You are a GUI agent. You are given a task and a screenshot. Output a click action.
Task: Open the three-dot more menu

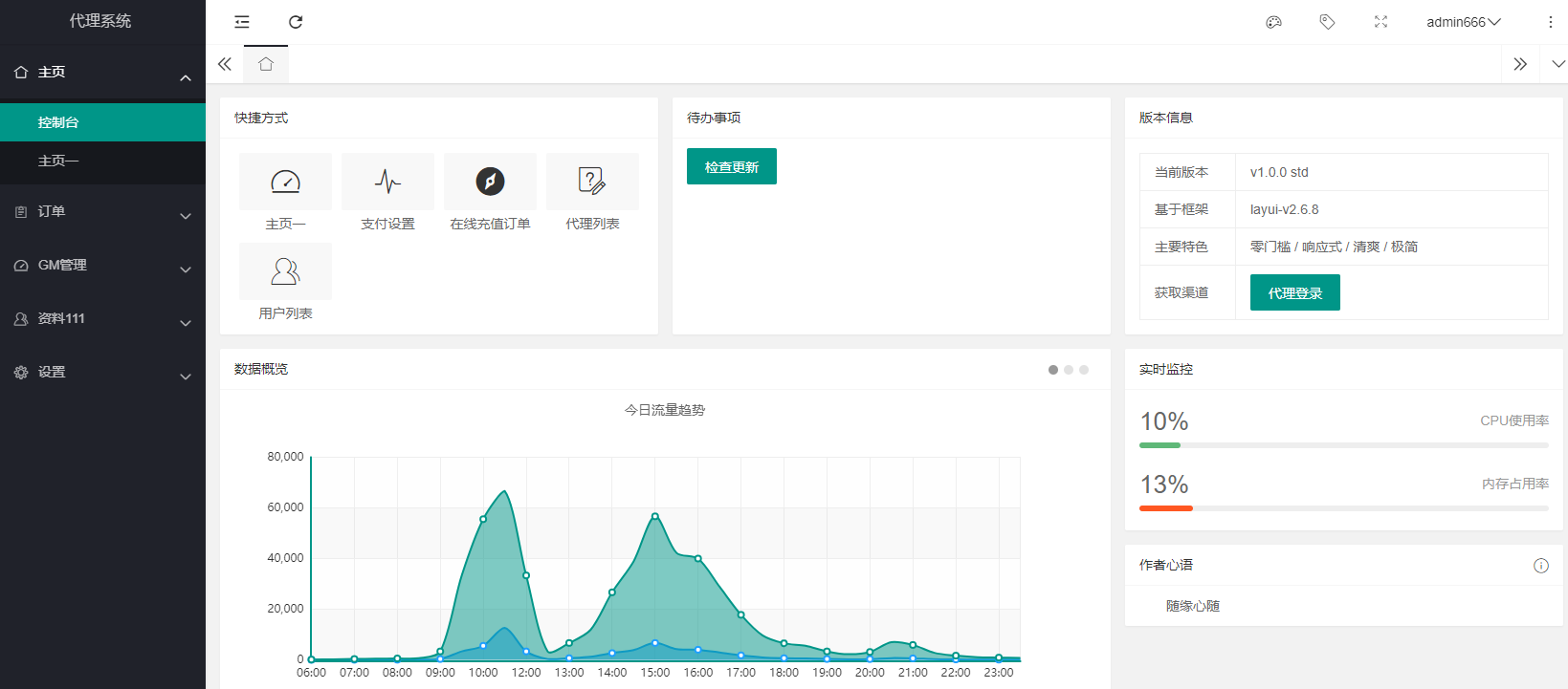(x=1551, y=22)
